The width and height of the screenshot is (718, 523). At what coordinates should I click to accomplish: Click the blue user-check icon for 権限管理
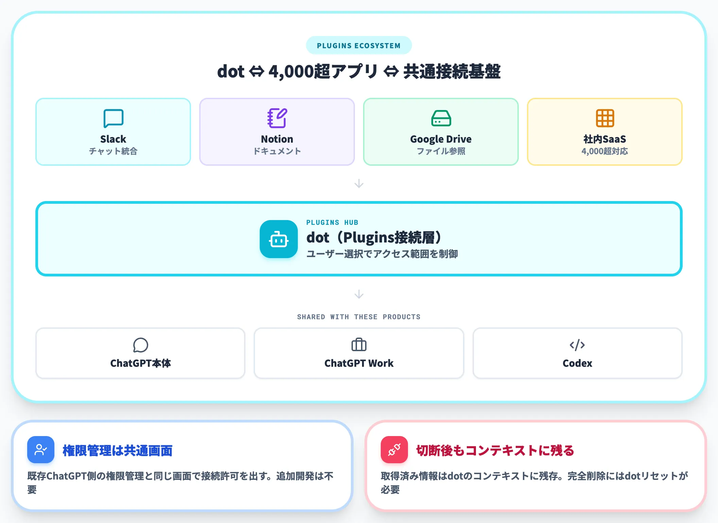pyautogui.click(x=41, y=450)
